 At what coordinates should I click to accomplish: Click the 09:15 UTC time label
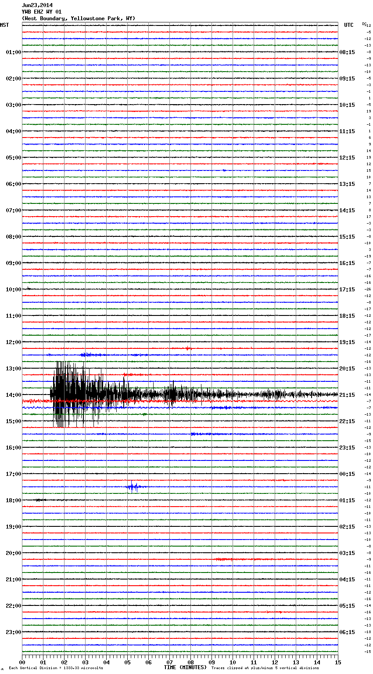click(x=347, y=79)
